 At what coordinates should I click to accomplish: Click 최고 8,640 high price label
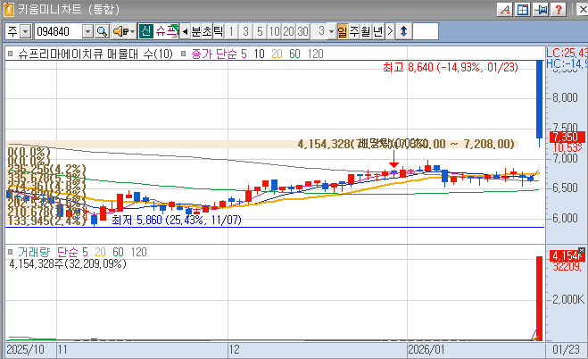[451, 68]
